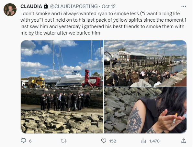Click the 152 likes count
Viewport: 193px width, 147px height.
(x=112, y=141)
